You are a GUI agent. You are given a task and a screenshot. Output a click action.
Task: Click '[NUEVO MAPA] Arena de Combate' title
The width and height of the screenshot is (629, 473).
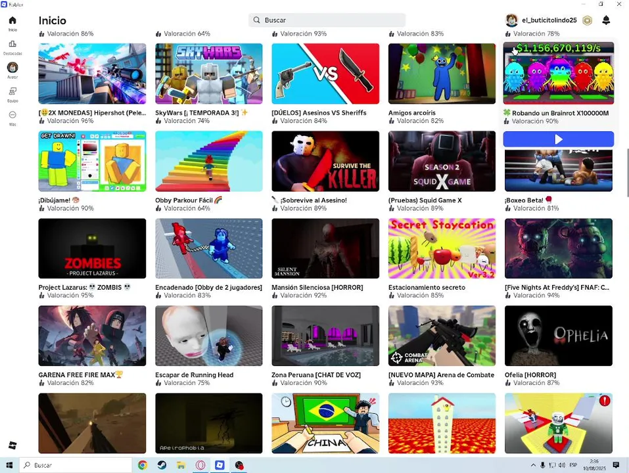[441, 375]
